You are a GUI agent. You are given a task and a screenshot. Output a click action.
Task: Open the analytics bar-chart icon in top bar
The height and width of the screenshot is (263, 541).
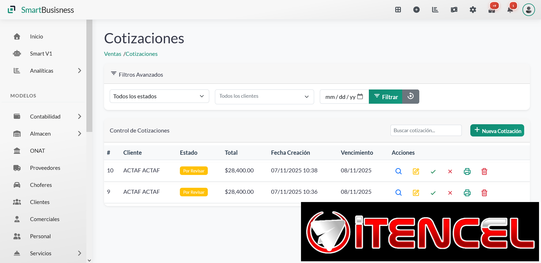(x=435, y=9)
